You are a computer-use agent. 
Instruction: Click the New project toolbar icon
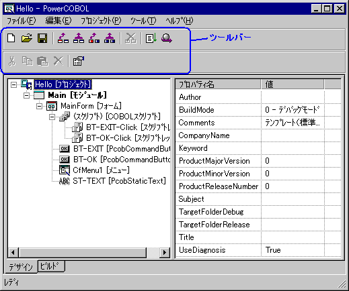11,38
